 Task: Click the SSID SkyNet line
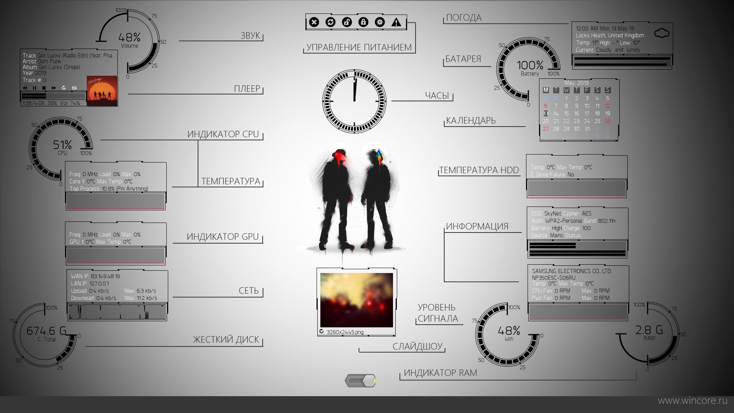coord(561,213)
